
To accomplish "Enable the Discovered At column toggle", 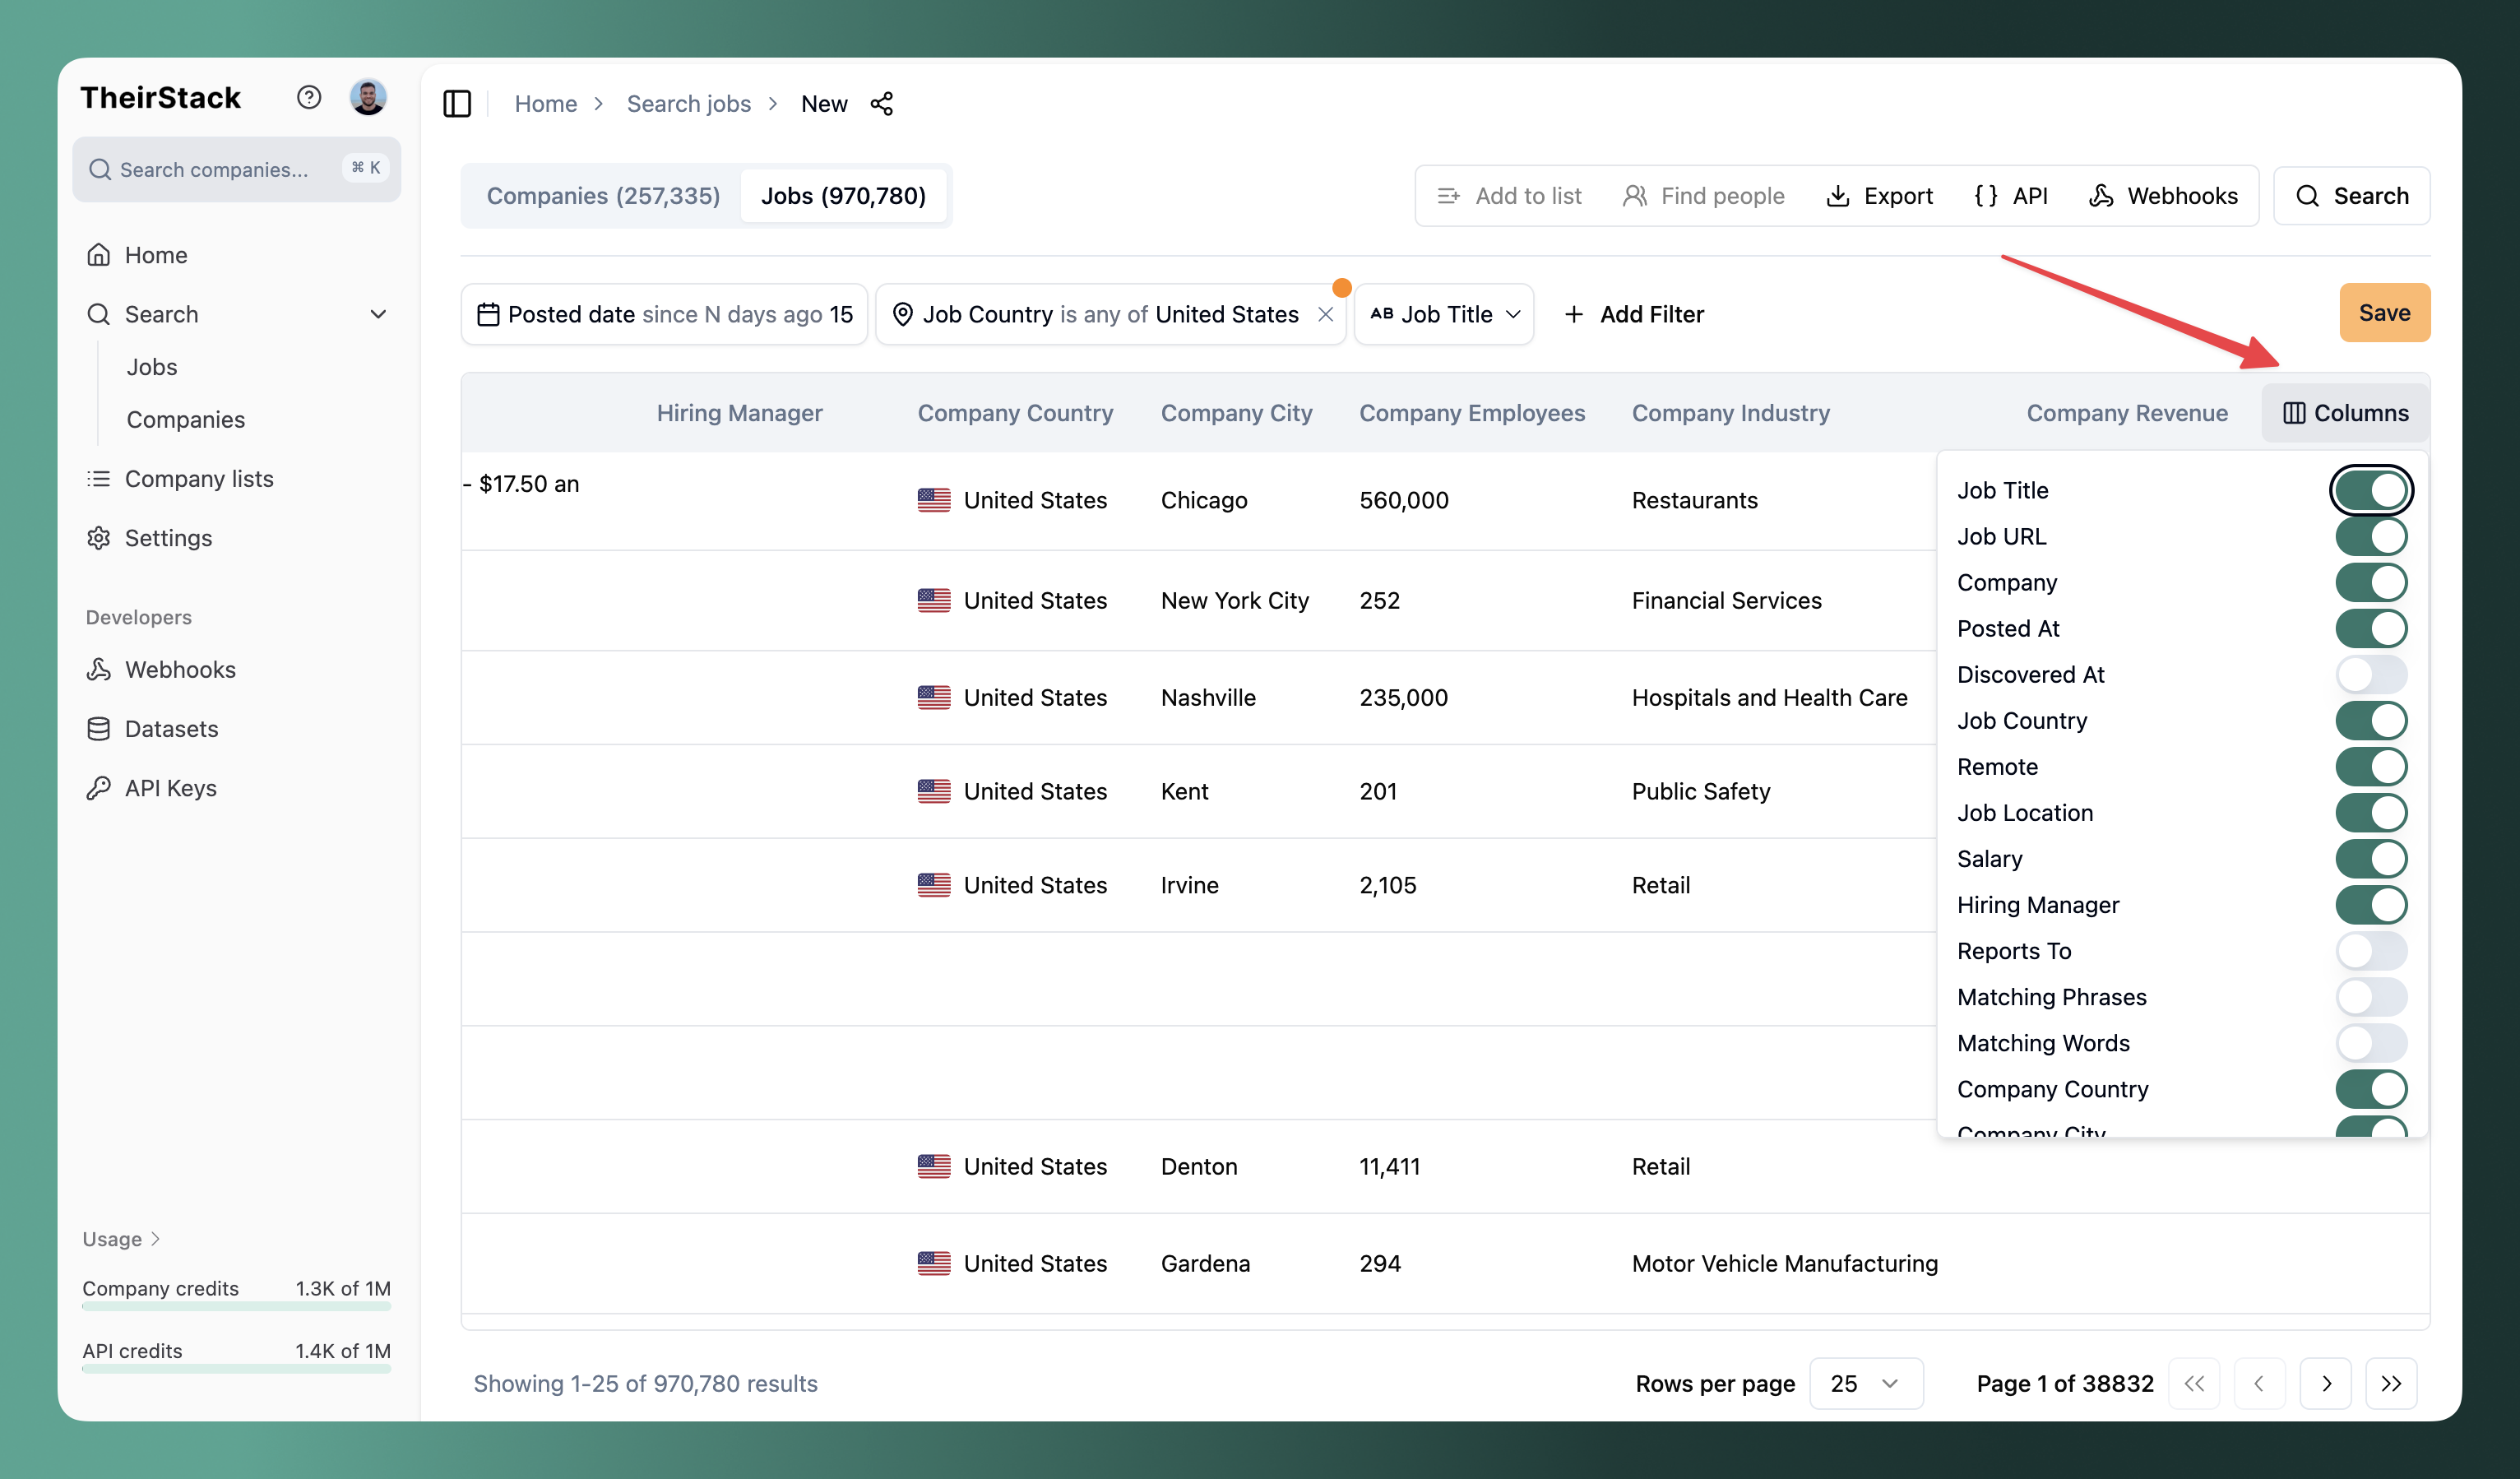I will pos(2371,674).
